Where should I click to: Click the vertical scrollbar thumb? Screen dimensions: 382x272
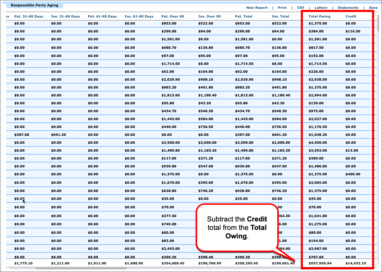(x=379, y=23)
